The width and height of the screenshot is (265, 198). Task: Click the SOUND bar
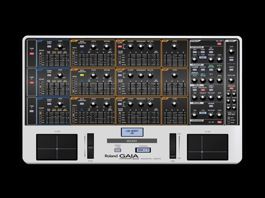tap(132, 141)
